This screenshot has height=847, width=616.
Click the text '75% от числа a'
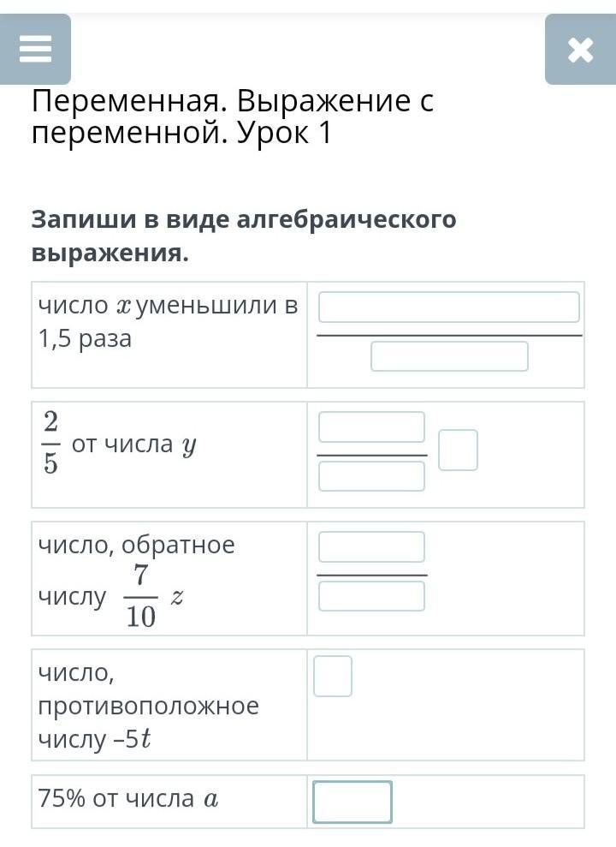pyautogui.click(x=128, y=799)
